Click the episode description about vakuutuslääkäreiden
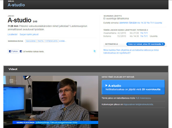The image size is (172, 128). coord(47,28)
